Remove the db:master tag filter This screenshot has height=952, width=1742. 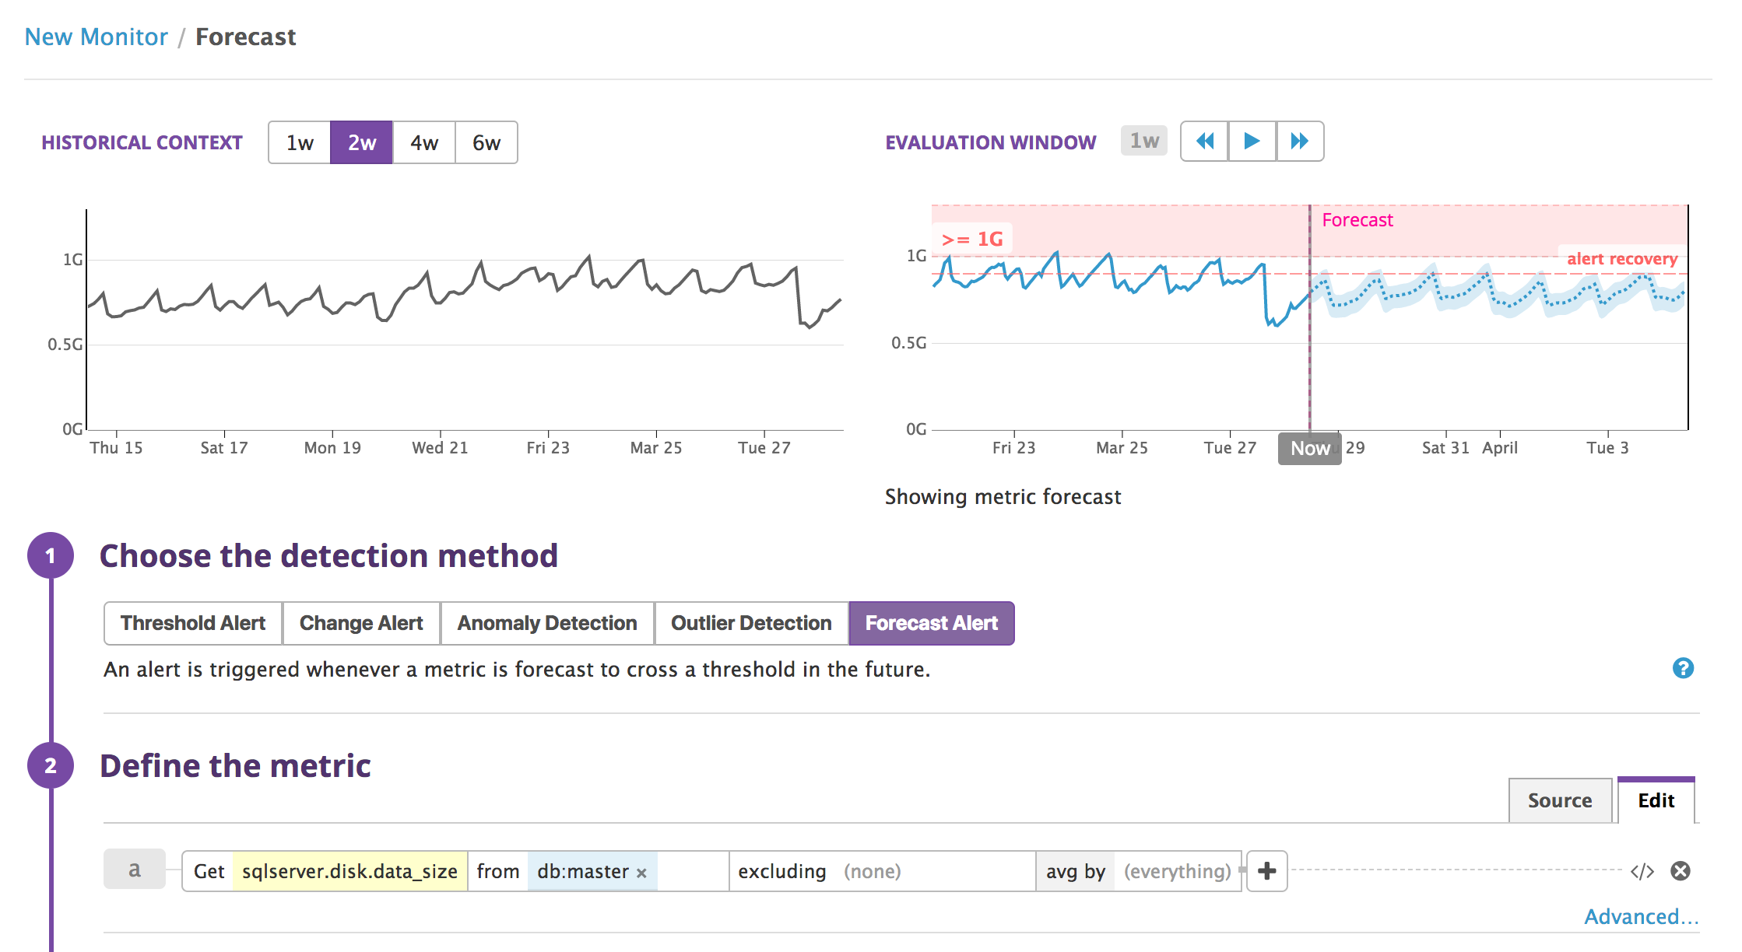[x=641, y=872]
